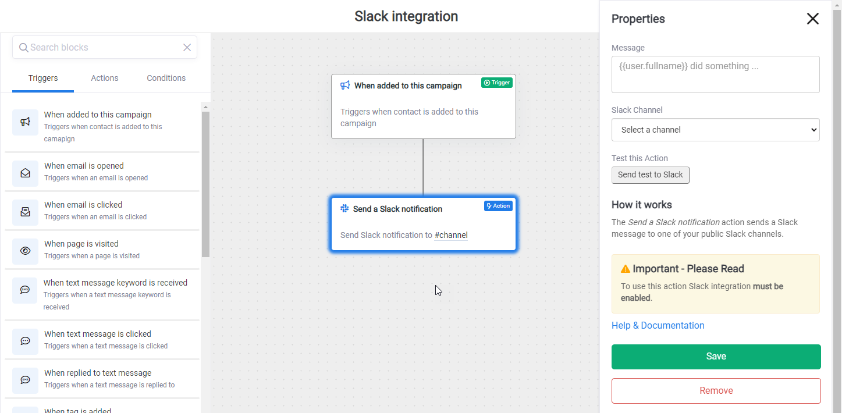Click the 'Slack Channel' field label

637,110
